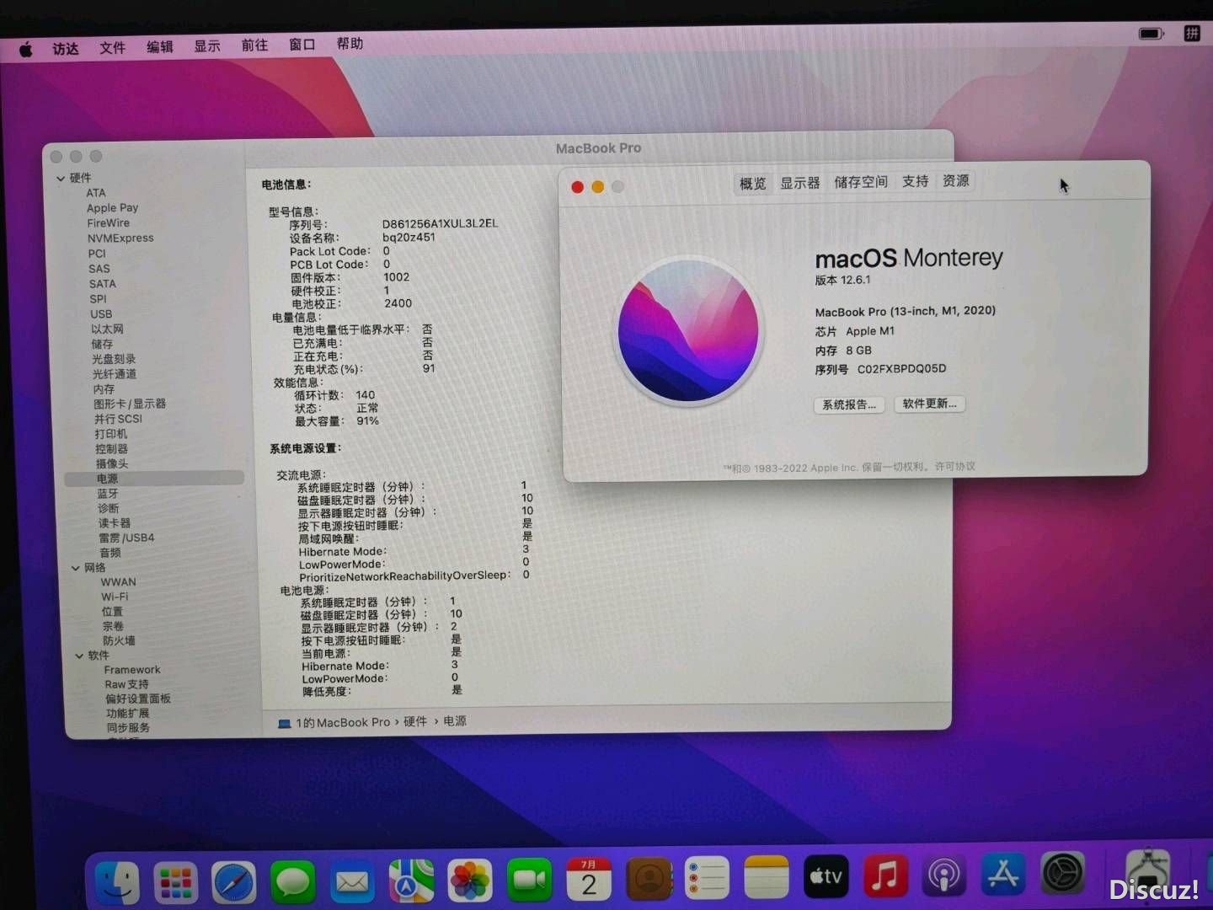Select 内存 in the sidebar
This screenshot has height=910, width=1213.
(104, 389)
